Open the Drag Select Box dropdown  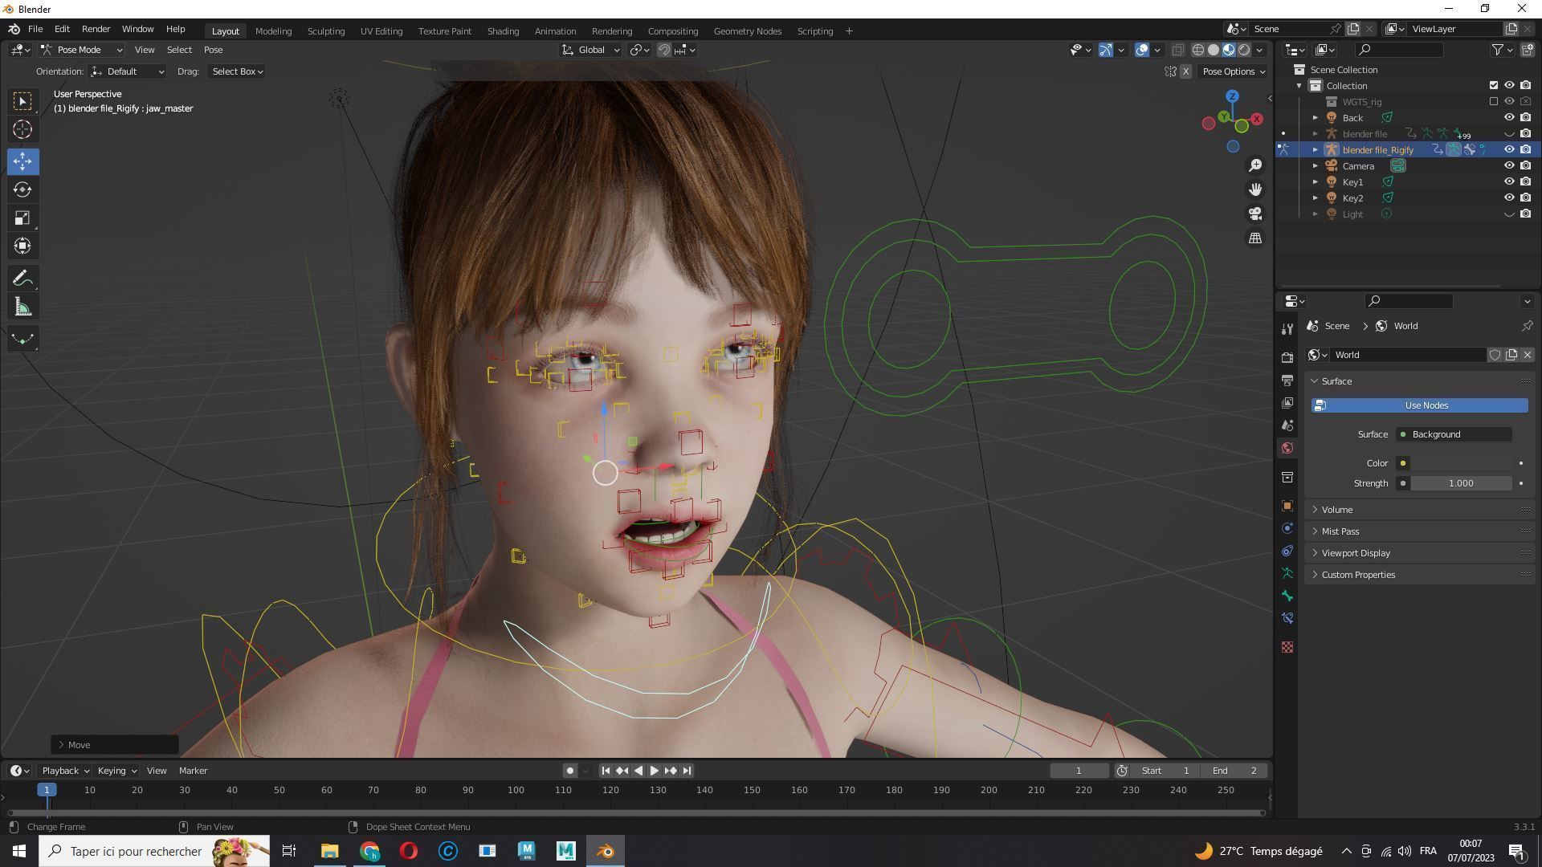(237, 71)
